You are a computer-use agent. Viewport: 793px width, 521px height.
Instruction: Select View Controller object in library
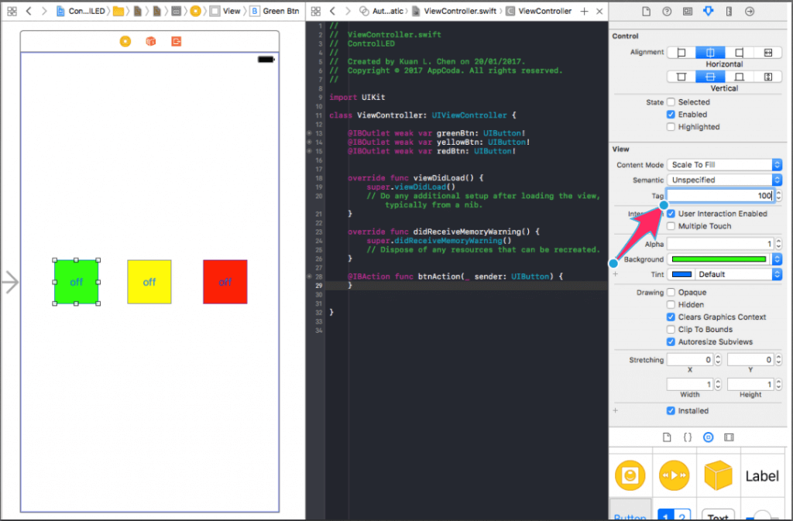point(630,475)
